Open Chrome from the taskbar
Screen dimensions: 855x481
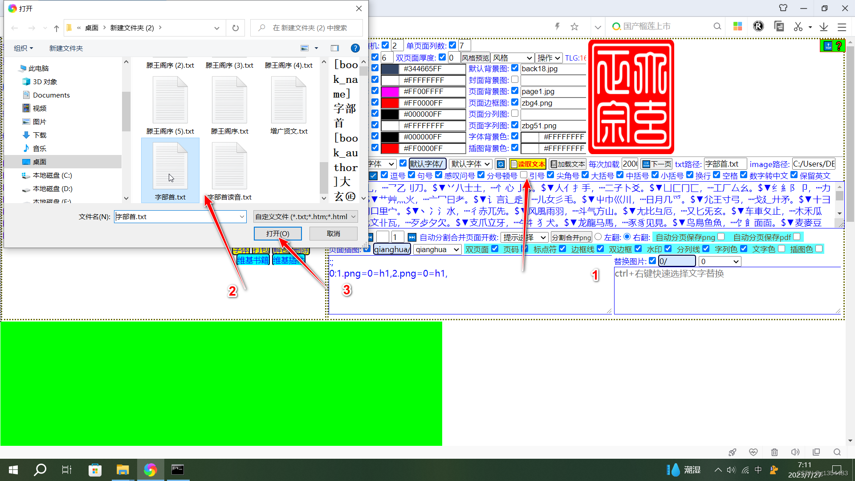pos(151,469)
